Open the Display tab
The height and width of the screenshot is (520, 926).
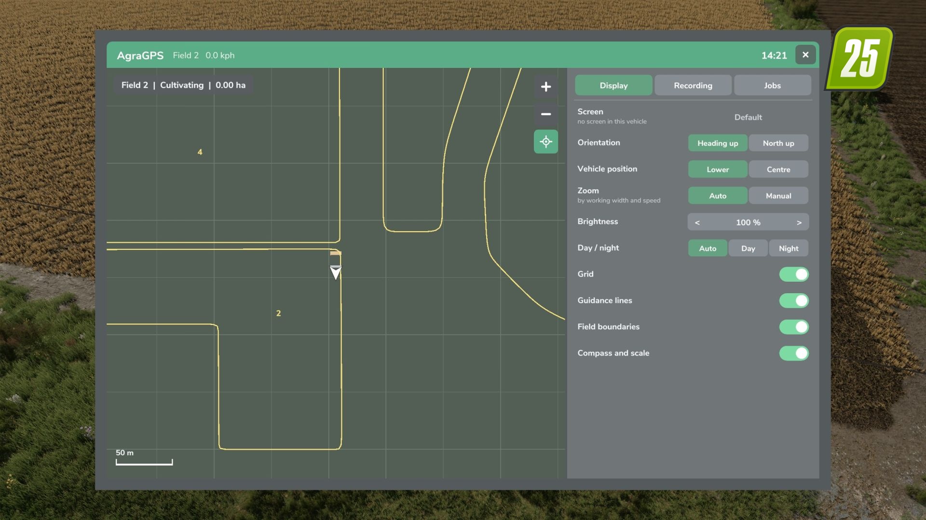click(x=613, y=85)
